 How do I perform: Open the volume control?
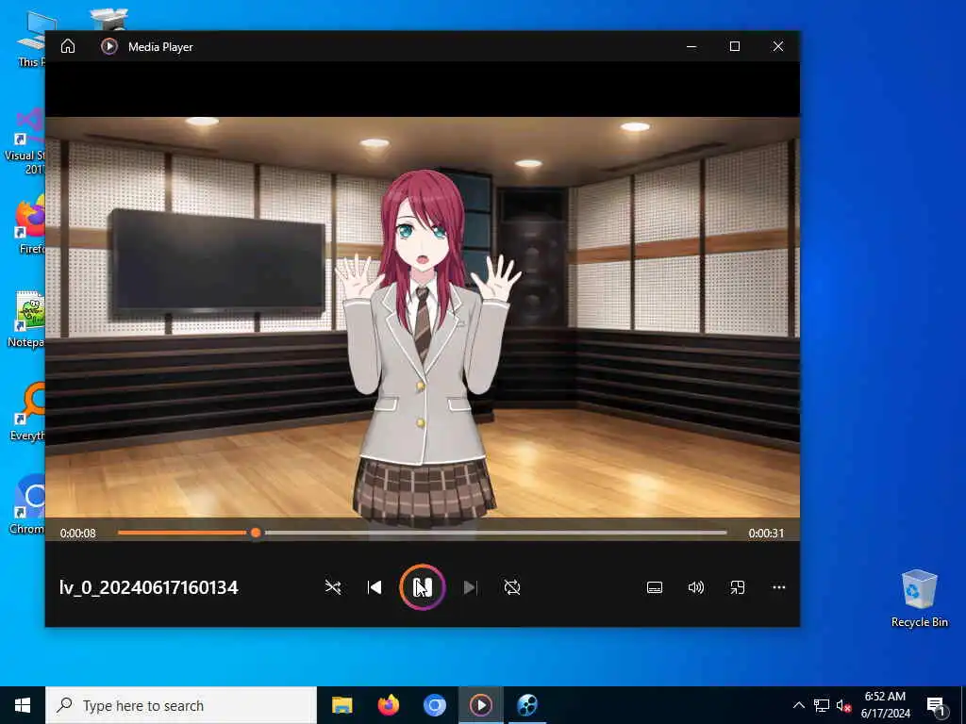coord(695,587)
